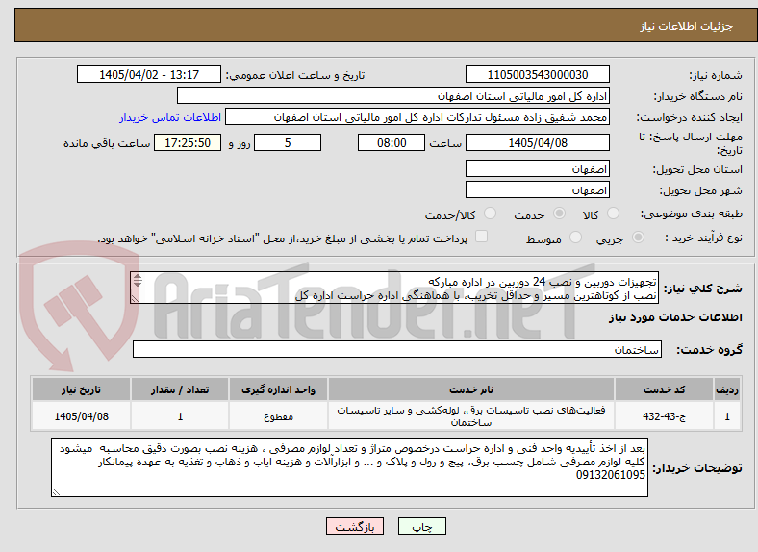The width and height of the screenshot is (758, 552).
Task: Click the نوع فرآیند خرید label
Action: click(703, 238)
